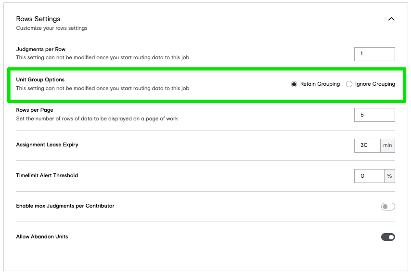The height and width of the screenshot is (275, 411).
Task: Click the Retain Grouping label text
Action: tap(320, 84)
